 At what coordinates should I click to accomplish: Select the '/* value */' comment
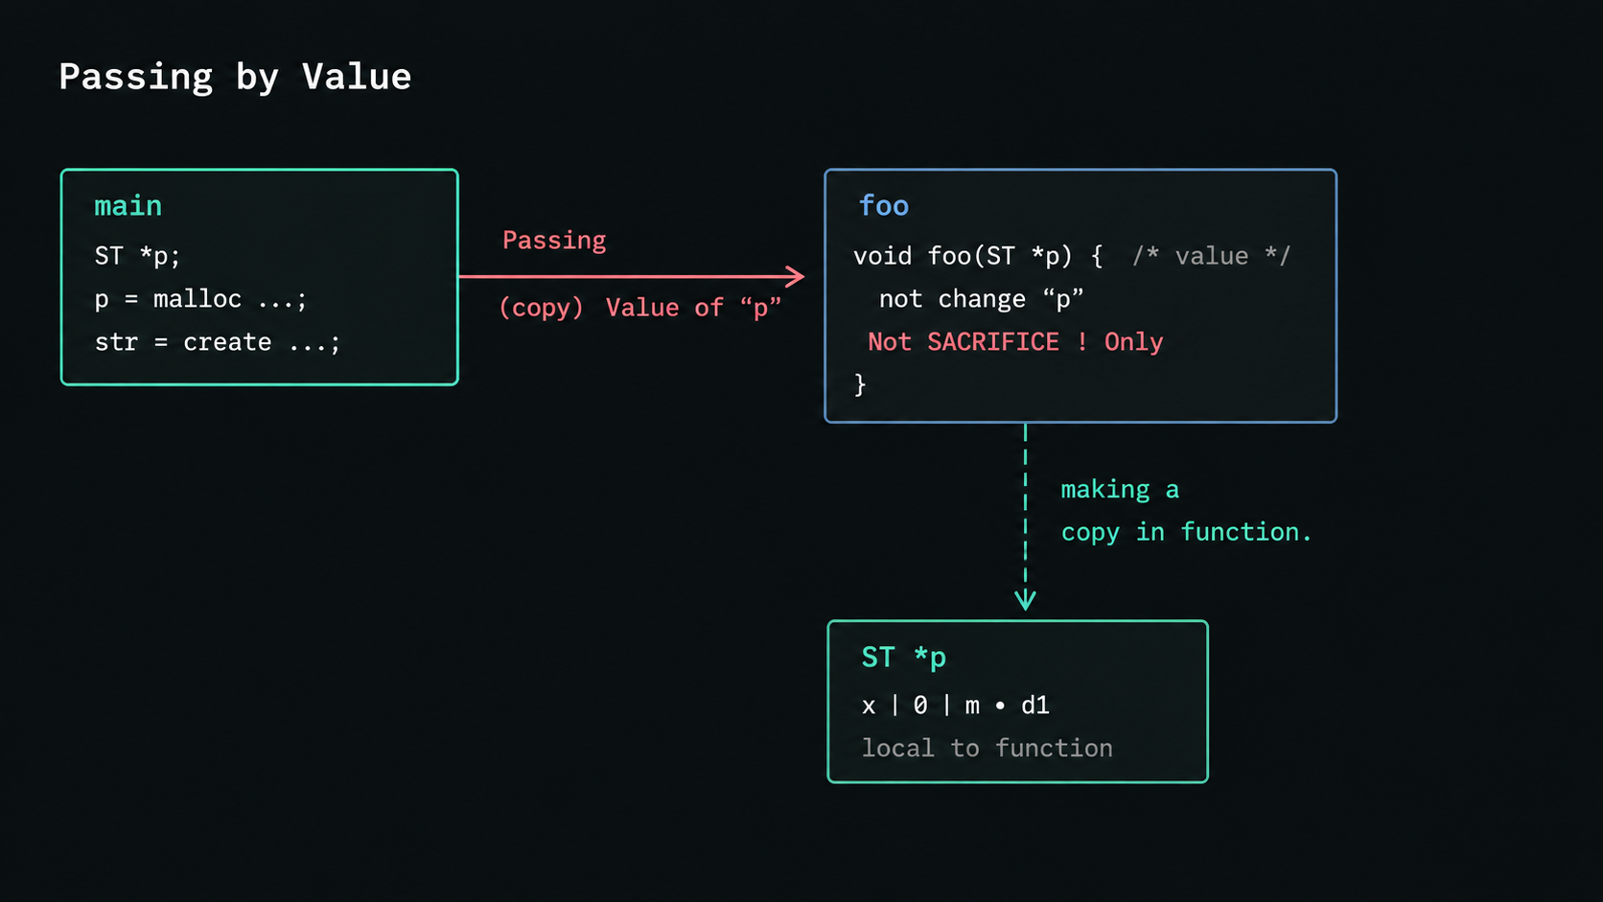(x=1211, y=256)
